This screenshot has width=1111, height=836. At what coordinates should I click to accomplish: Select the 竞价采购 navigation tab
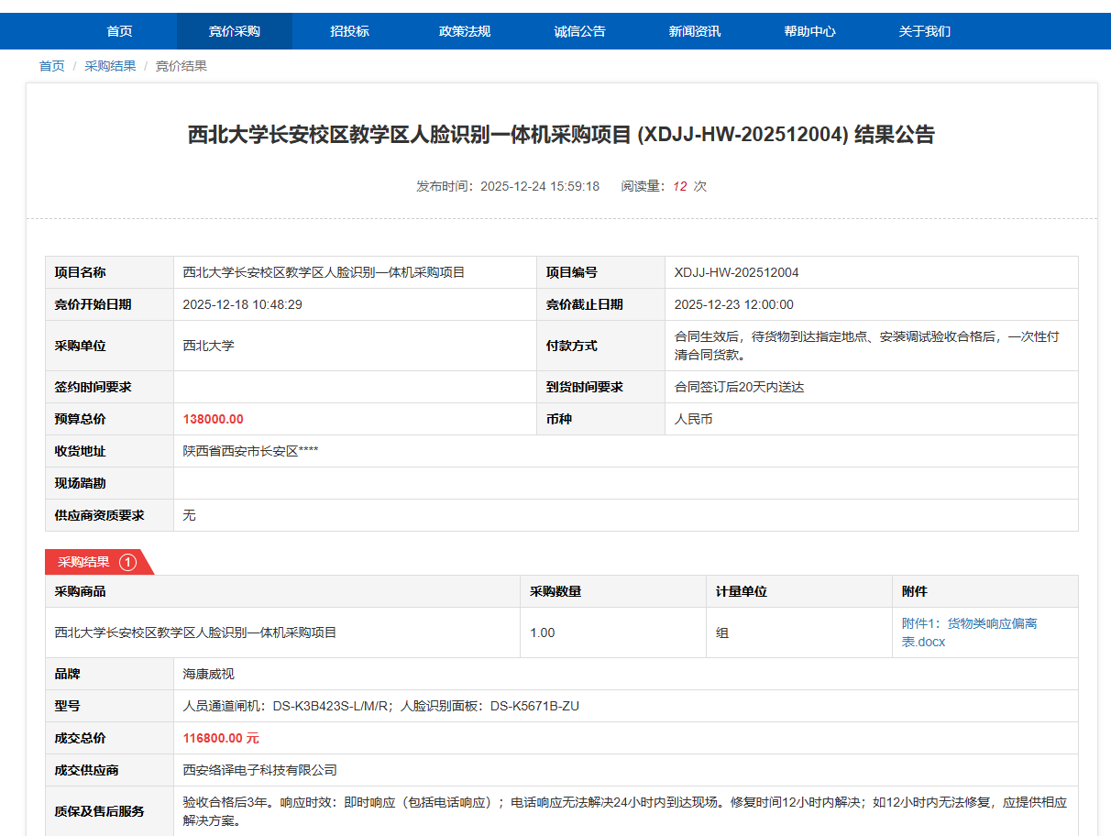(235, 31)
